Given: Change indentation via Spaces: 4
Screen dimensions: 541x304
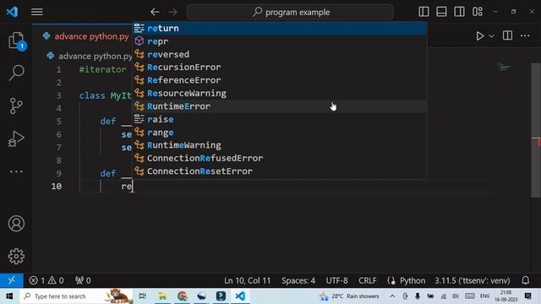Looking at the screenshot, I should [298, 280].
